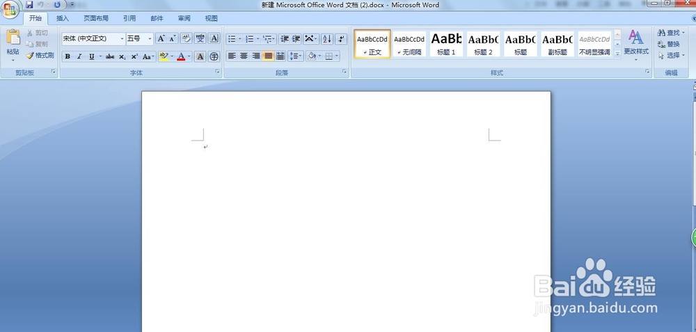Click the enclosed character (字) icon
This screenshot has height=332, width=696.
(214, 56)
